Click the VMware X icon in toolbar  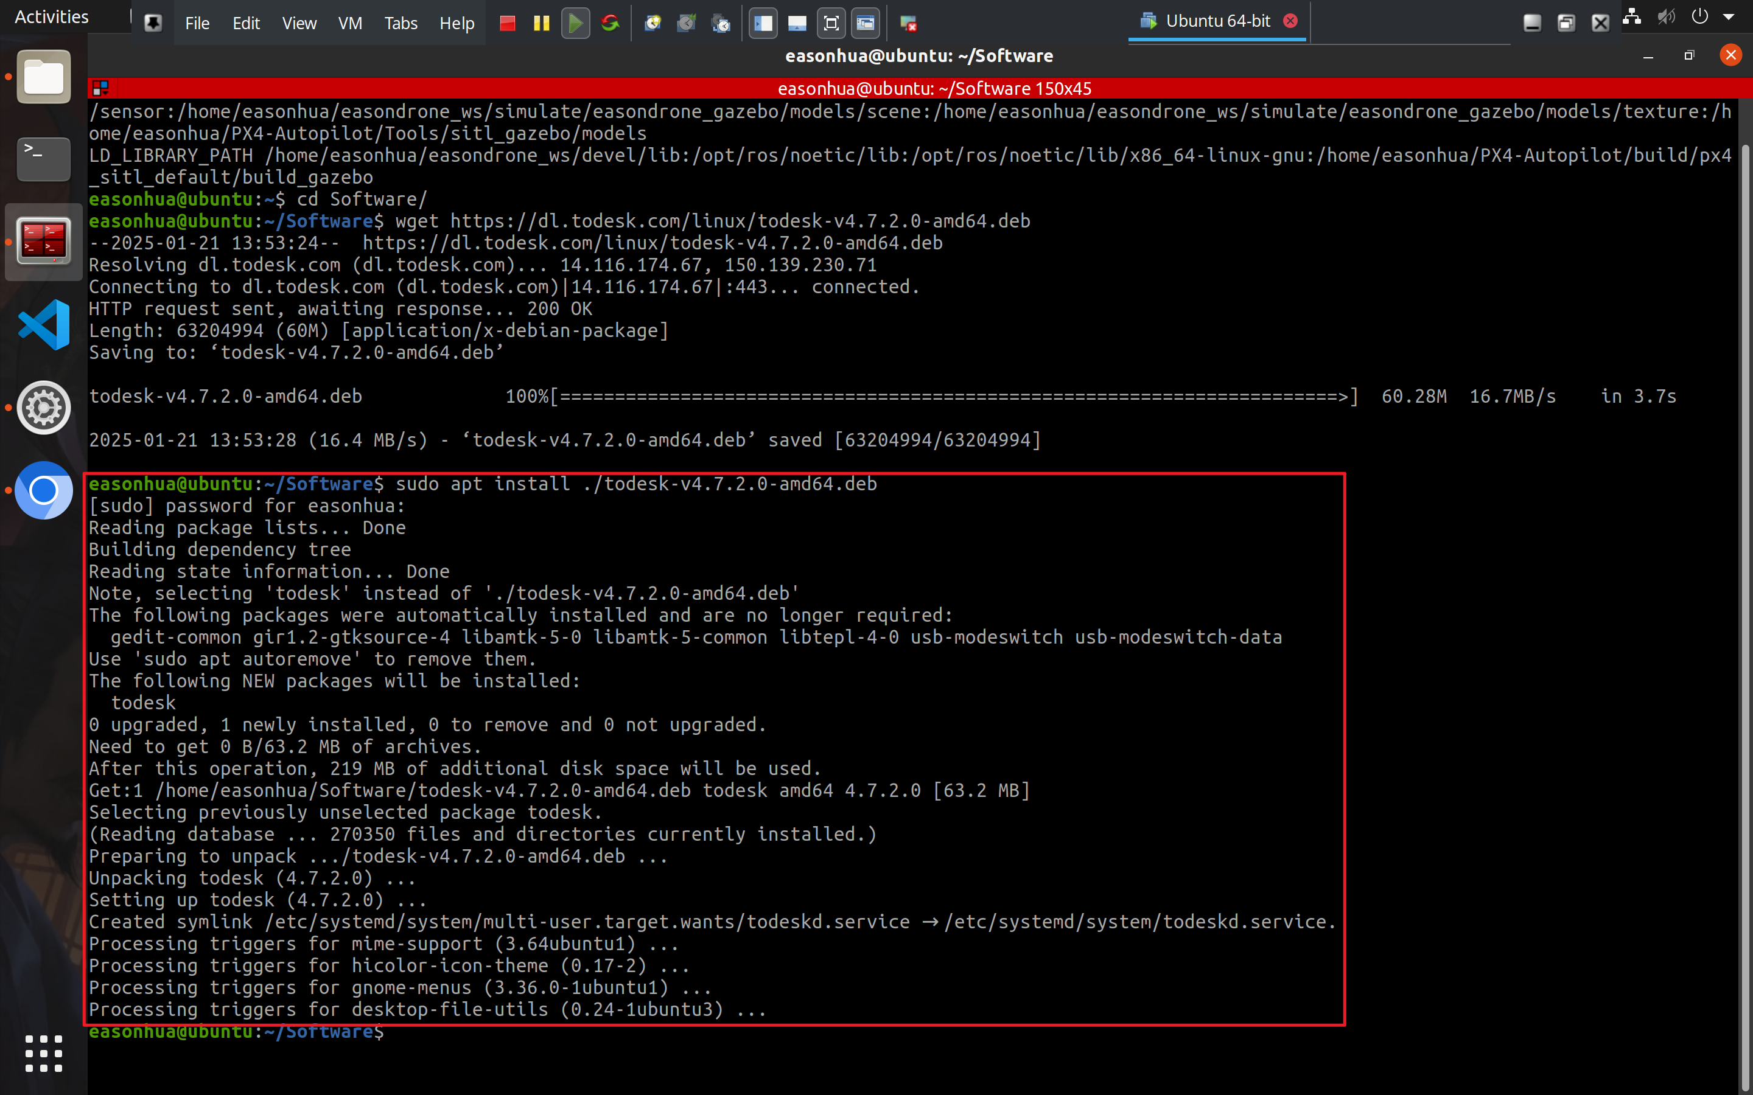click(1600, 23)
